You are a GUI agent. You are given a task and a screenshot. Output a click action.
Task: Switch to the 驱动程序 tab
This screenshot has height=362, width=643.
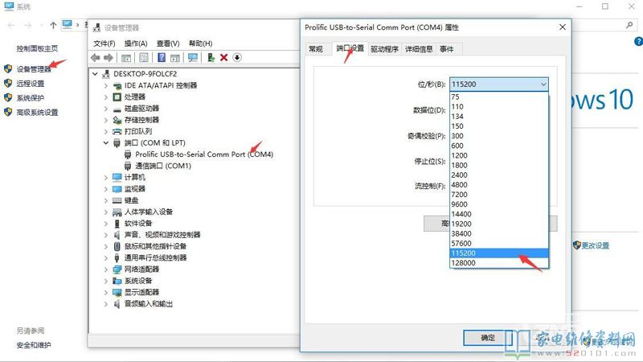pyautogui.click(x=384, y=49)
